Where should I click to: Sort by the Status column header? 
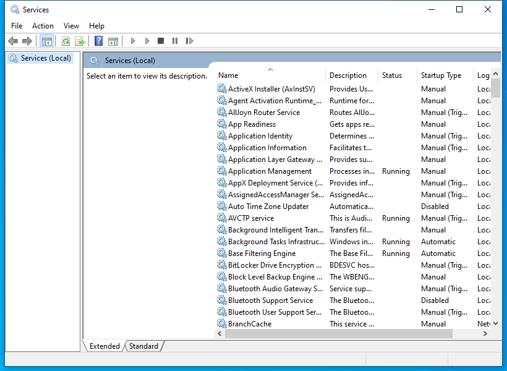[398, 75]
